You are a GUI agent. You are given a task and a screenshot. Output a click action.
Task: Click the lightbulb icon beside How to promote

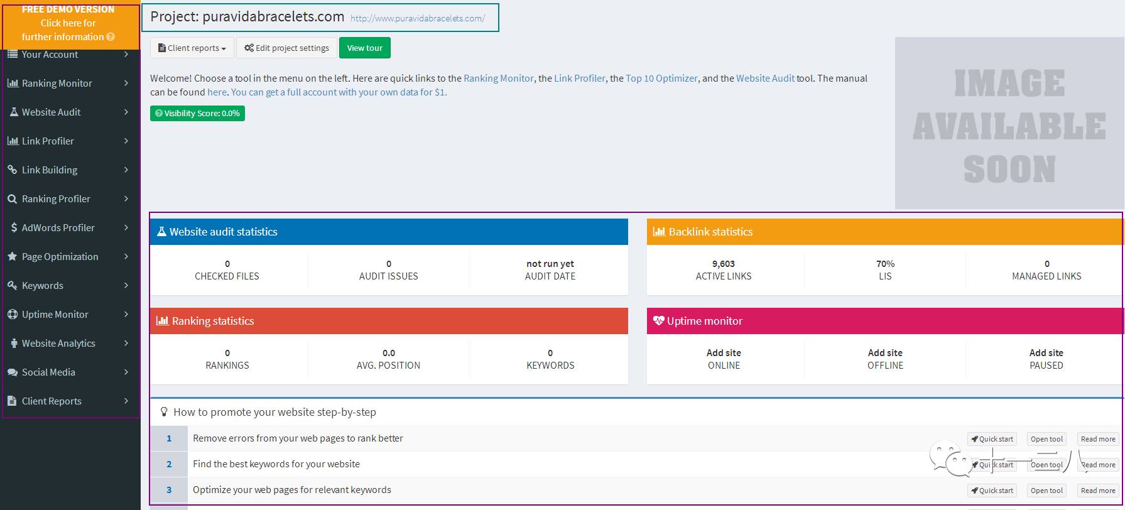[x=164, y=412]
